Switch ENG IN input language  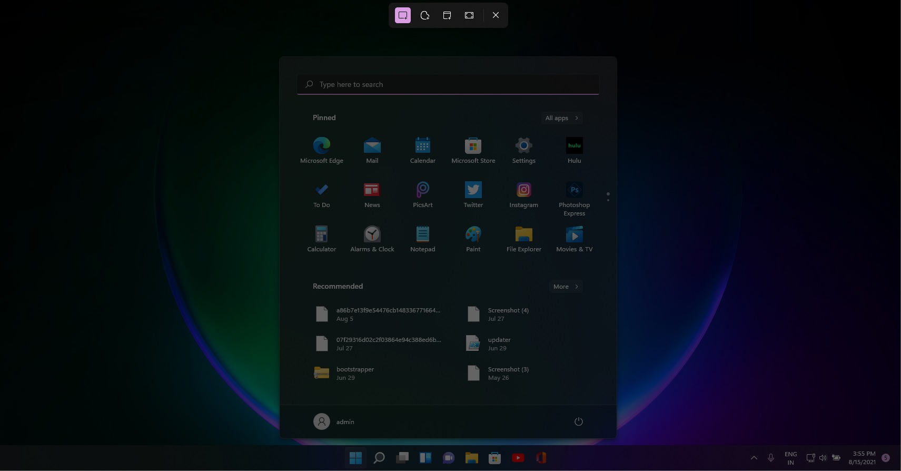point(790,458)
